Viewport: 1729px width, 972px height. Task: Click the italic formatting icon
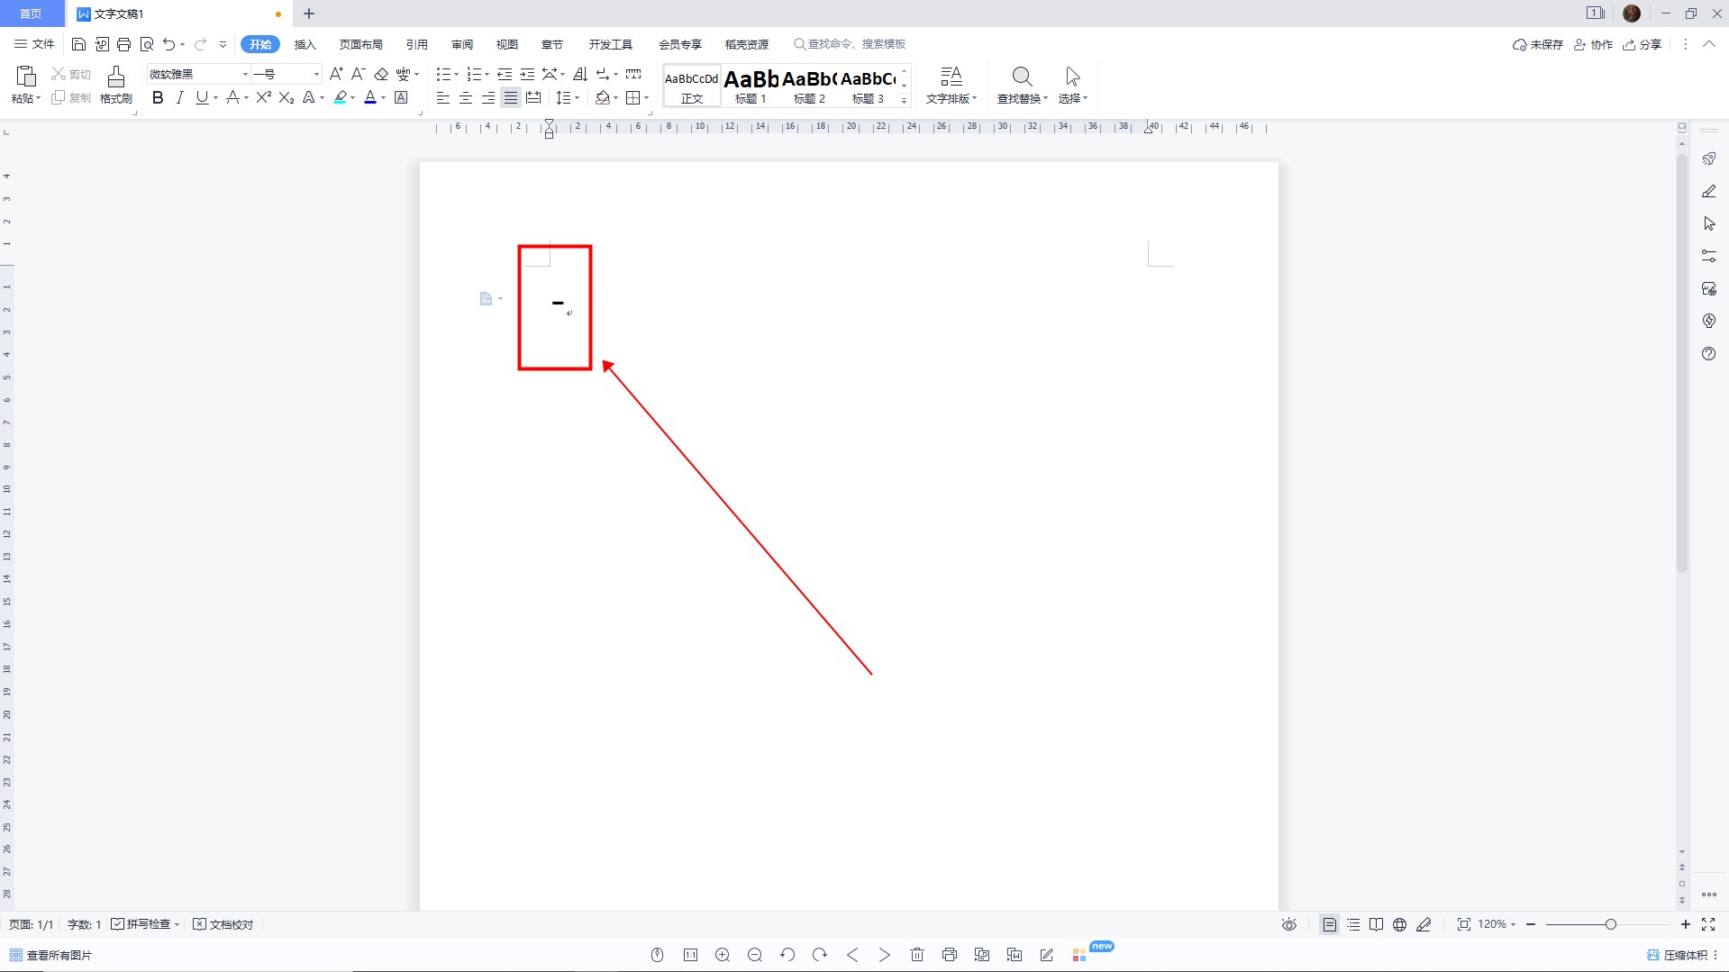(x=179, y=98)
